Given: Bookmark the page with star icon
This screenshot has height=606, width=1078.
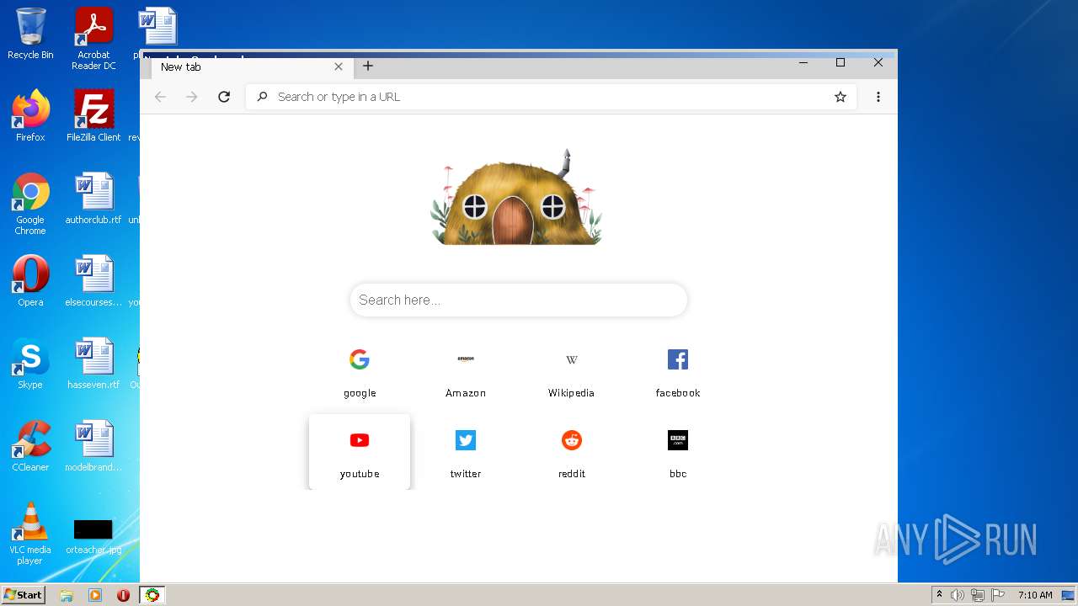Looking at the screenshot, I should point(841,97).
